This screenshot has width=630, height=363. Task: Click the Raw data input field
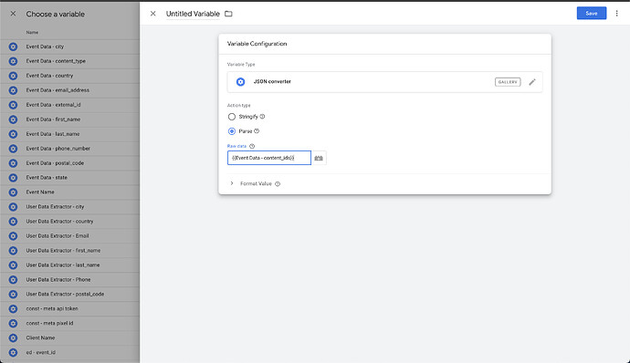click(x=269, y=158)
